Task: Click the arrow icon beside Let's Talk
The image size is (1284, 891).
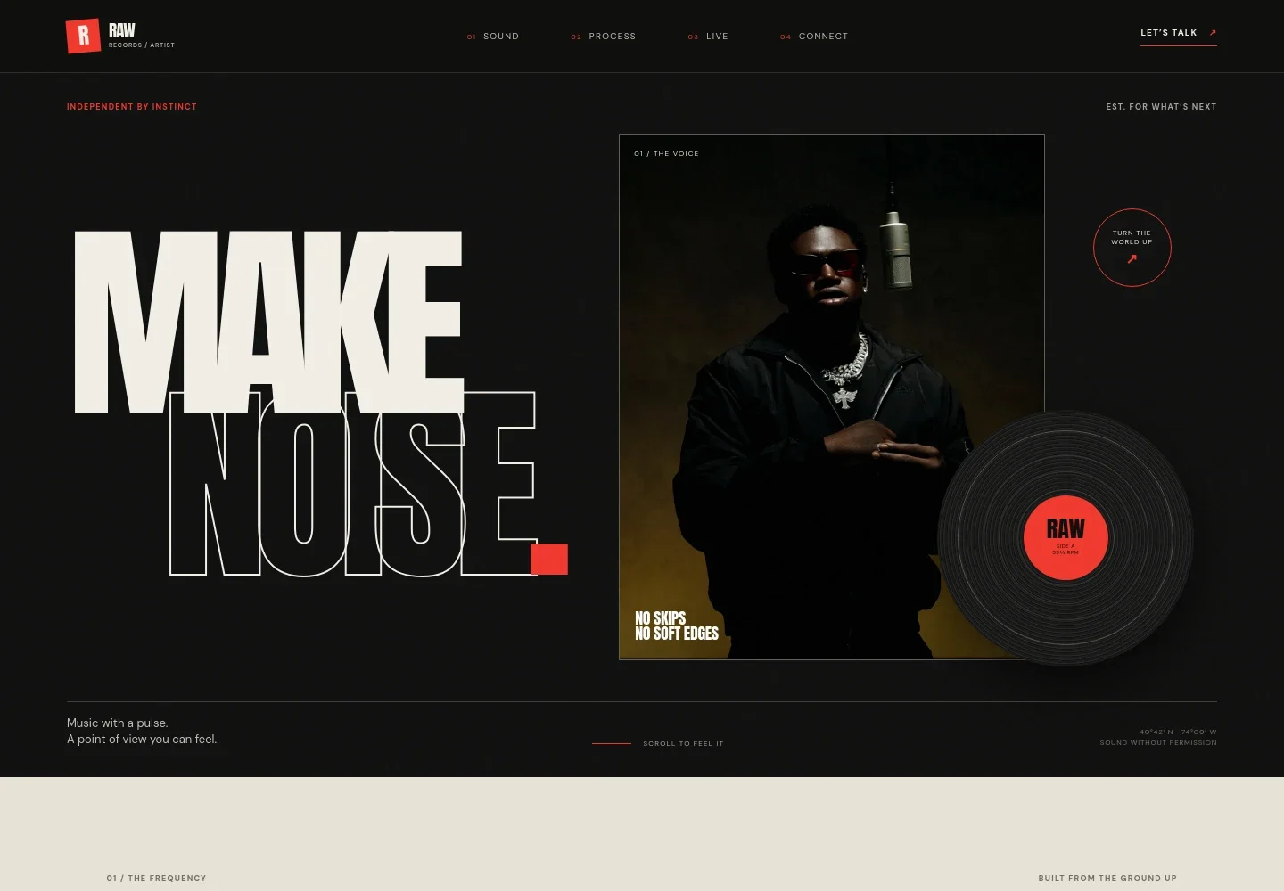Action: pyautogui.click(x=1212, y=33)
